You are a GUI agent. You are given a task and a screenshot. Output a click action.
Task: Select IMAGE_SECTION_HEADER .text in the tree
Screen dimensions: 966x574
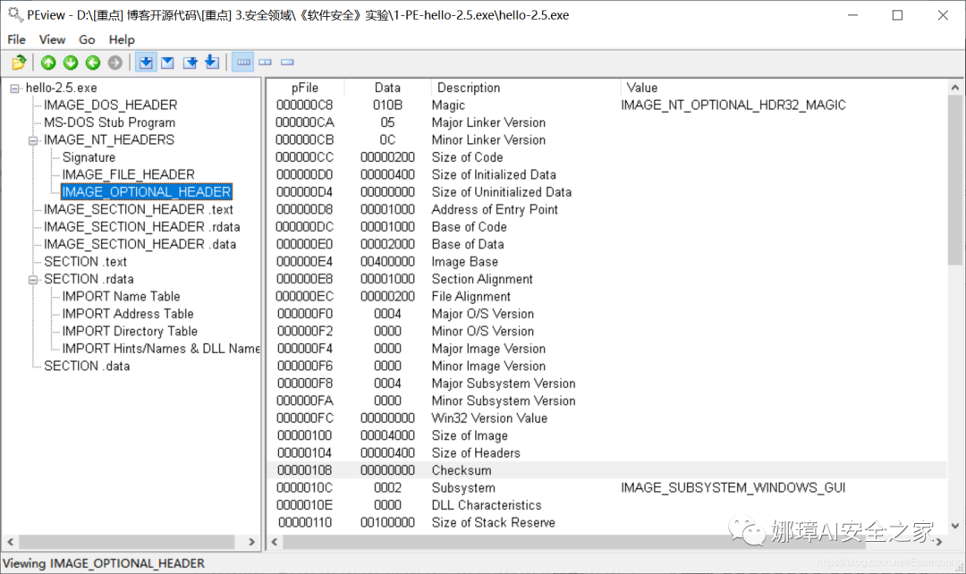(x=139, y=209)
